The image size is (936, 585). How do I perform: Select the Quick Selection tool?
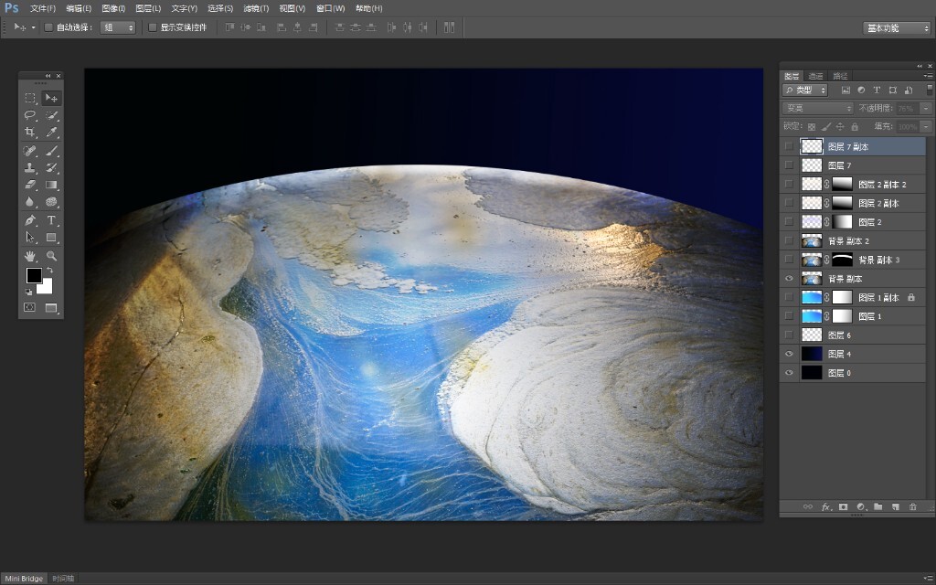click(52, 115)
